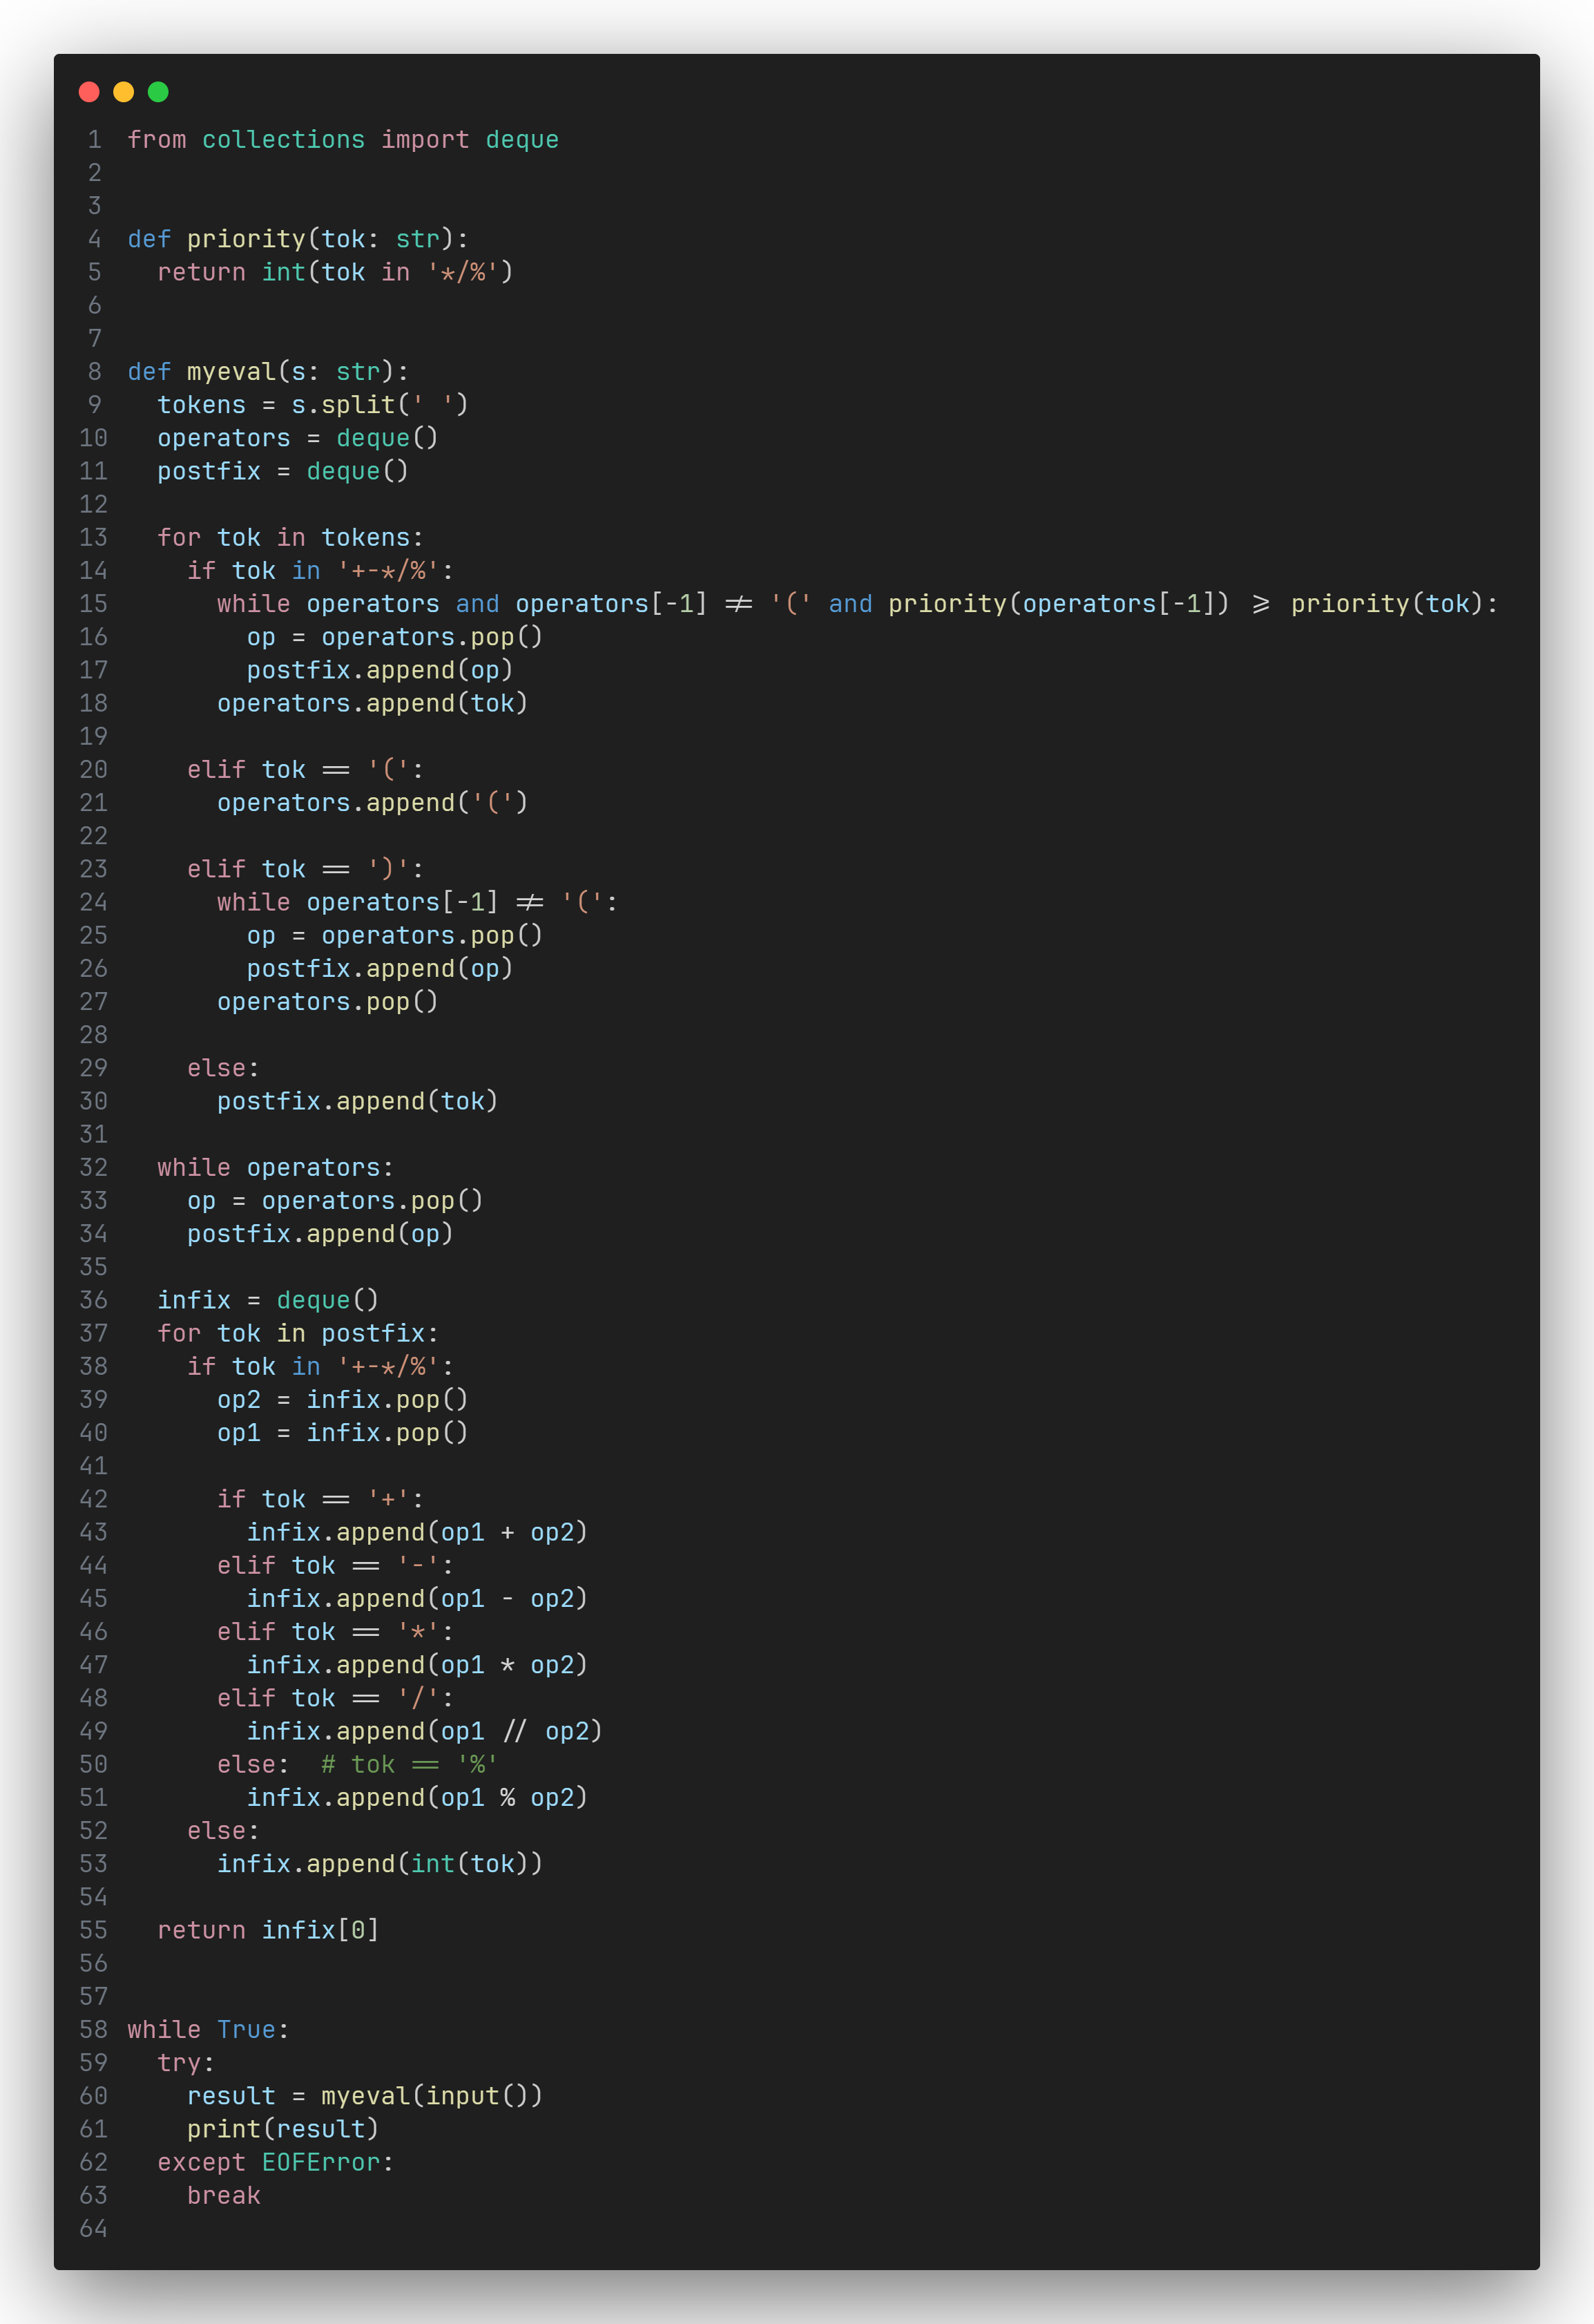The width and height of the screenshot is (1594, 2324).
Task: Click the 'while operators:' statement on line 32
Action: click(x=275, y=1167)
